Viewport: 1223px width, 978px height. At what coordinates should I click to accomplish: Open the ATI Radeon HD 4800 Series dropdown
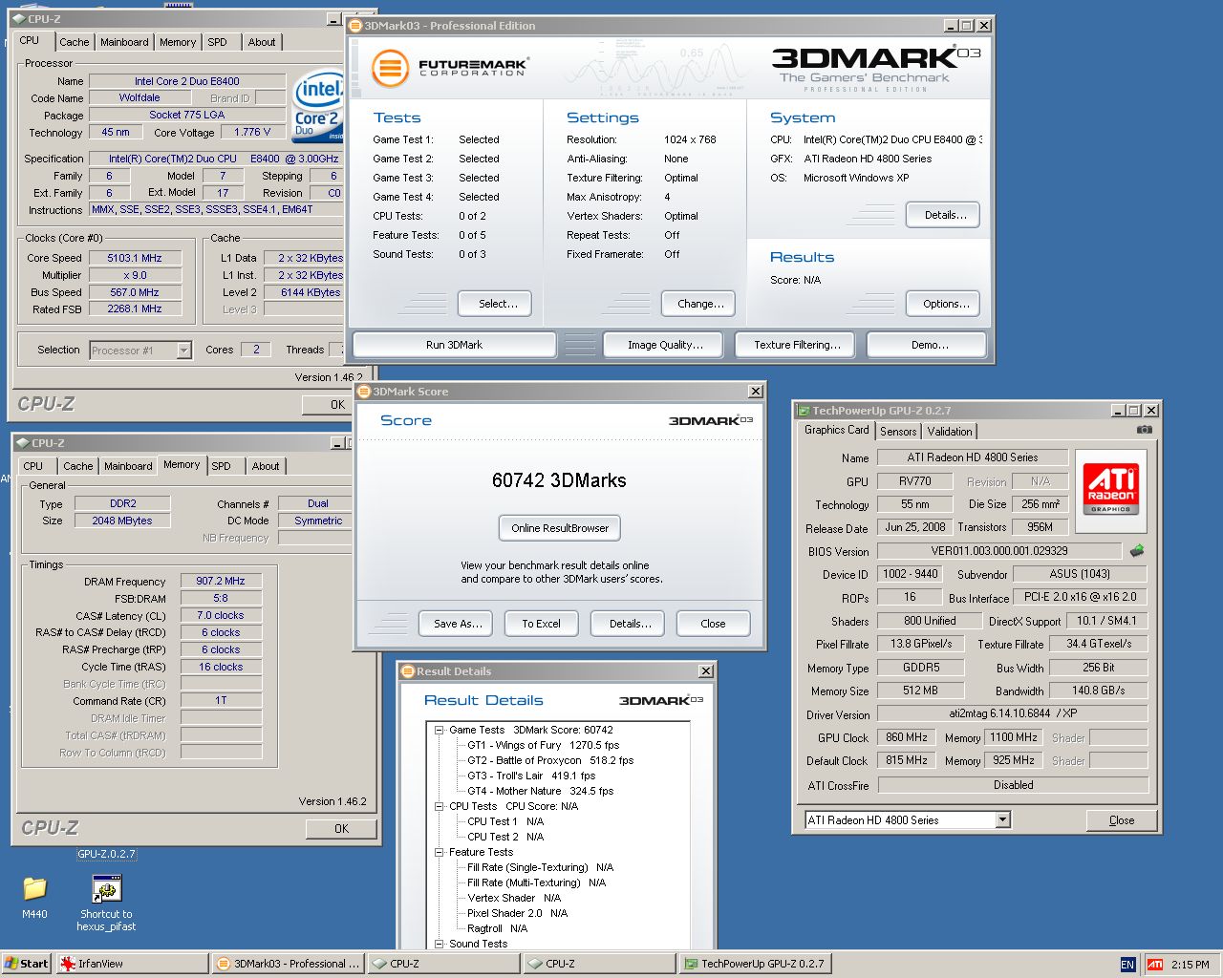point(1002,820)
